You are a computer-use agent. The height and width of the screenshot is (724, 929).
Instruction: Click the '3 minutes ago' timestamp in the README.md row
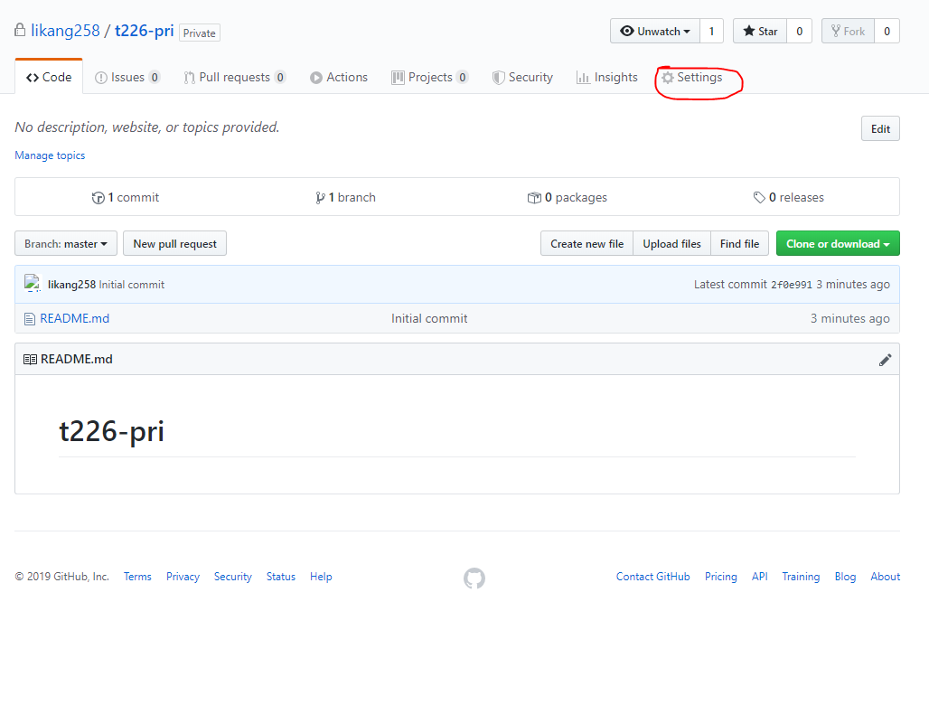click(849, 319)
